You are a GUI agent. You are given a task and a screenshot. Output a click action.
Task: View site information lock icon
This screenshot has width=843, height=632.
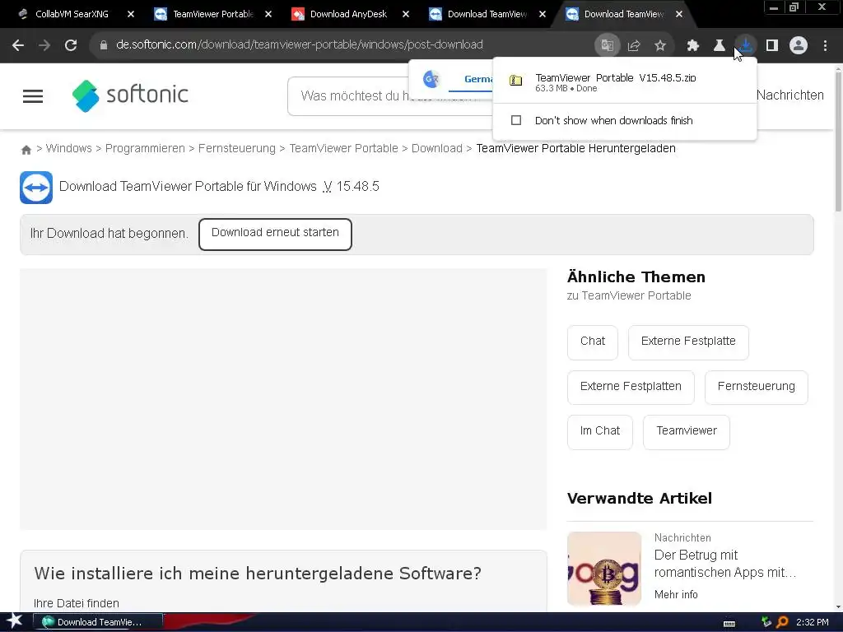click(103, 45)
